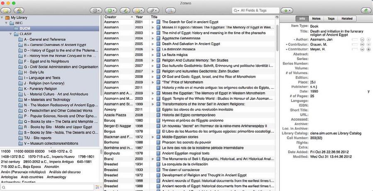Switch to the Notes tab
The width and height of the screenshot is (373, 191).
(316, 19)
